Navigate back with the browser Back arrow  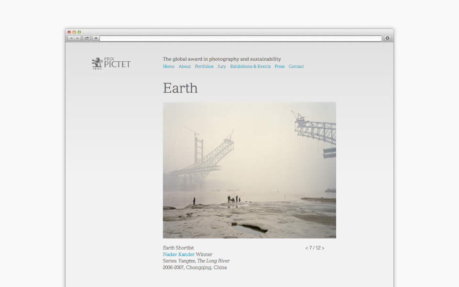pos(72,37)
